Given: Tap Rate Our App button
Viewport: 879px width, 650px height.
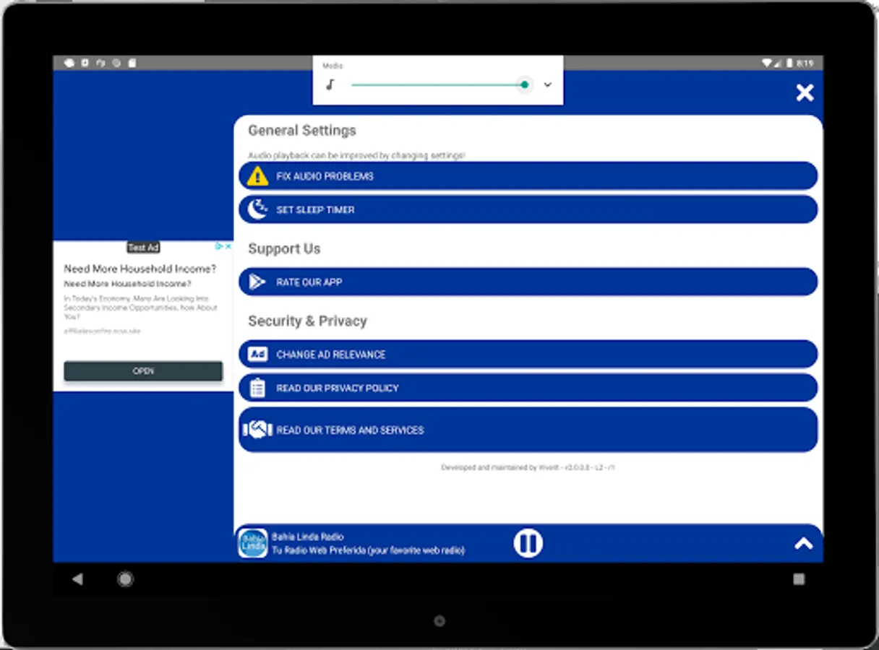Looking at the screenshot, I should [528, 282].
